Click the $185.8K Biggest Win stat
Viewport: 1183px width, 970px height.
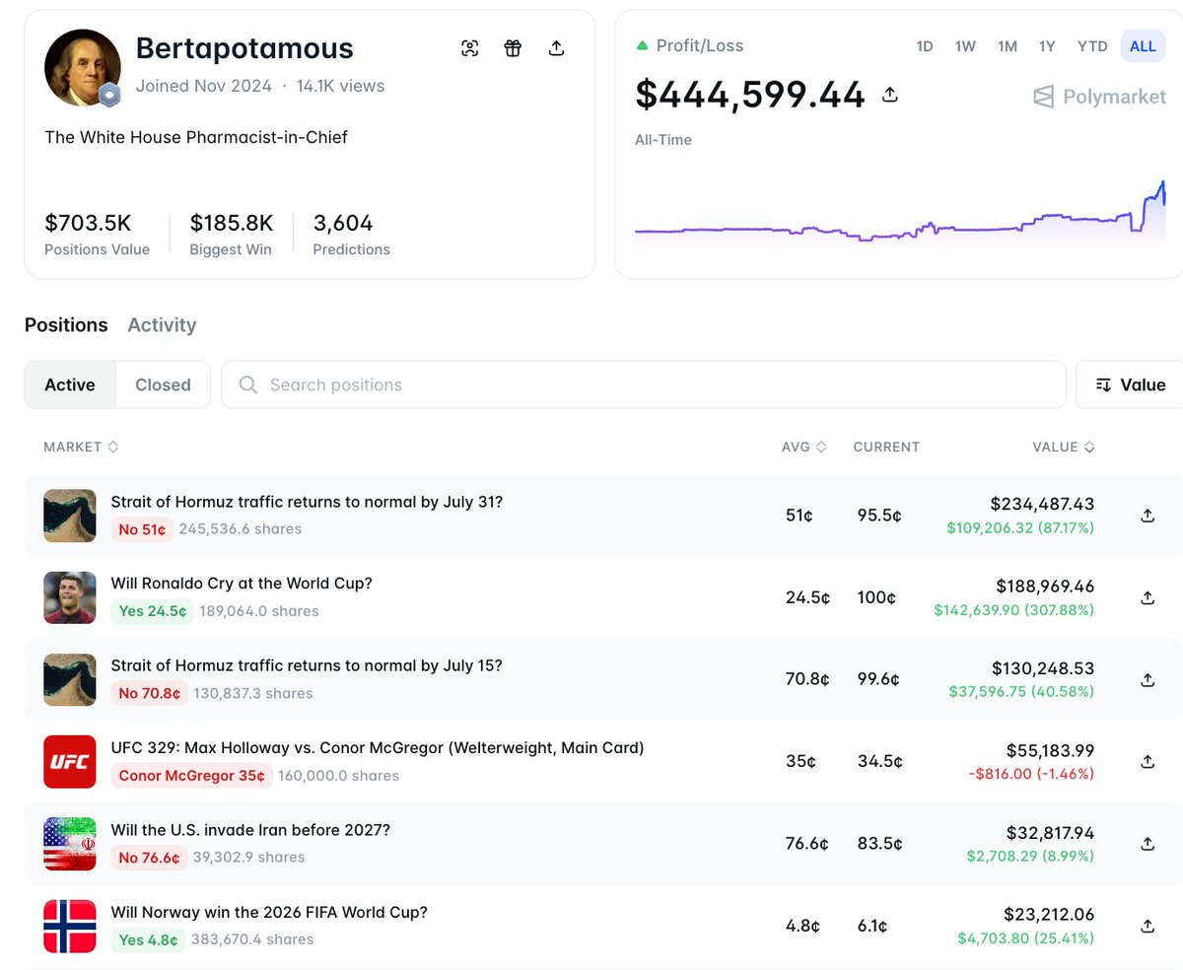231,233
